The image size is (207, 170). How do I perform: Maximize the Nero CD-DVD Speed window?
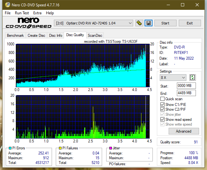click(x=183, y=5)
